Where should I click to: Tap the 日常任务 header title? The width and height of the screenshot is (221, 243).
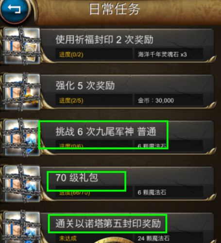115,9
